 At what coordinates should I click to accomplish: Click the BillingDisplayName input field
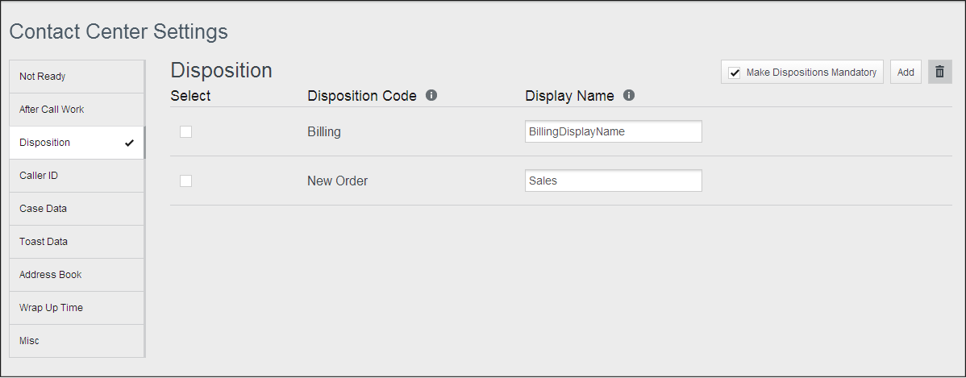coord(613,131)
